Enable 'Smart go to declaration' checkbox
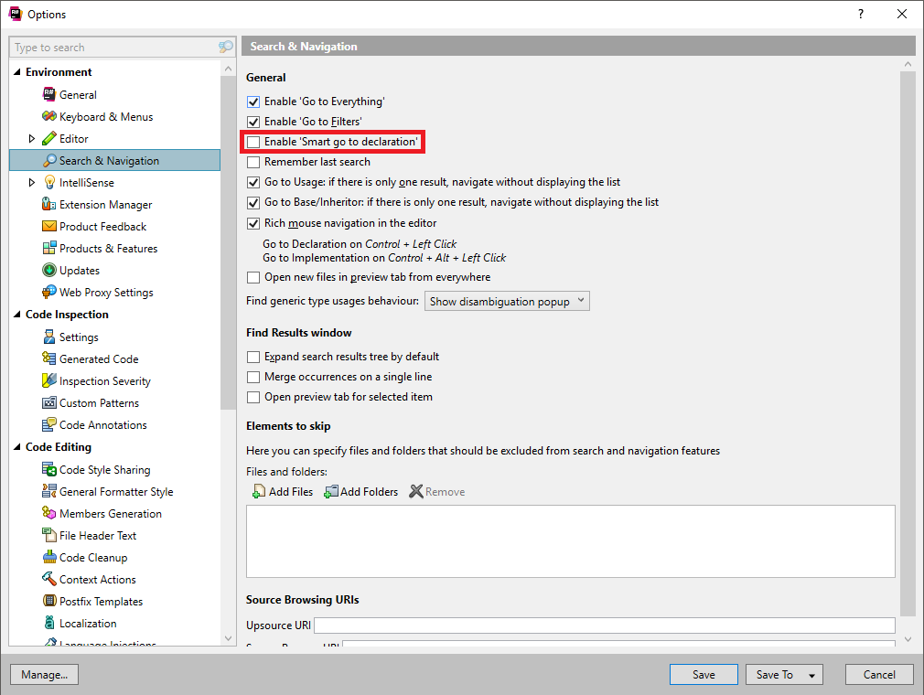The width and height of the screenshot is (924, 695). [x=252, y=142]
